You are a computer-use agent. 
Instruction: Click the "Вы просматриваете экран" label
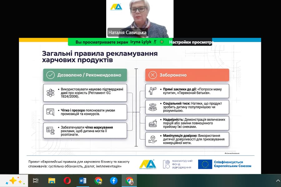coord(101,42)
